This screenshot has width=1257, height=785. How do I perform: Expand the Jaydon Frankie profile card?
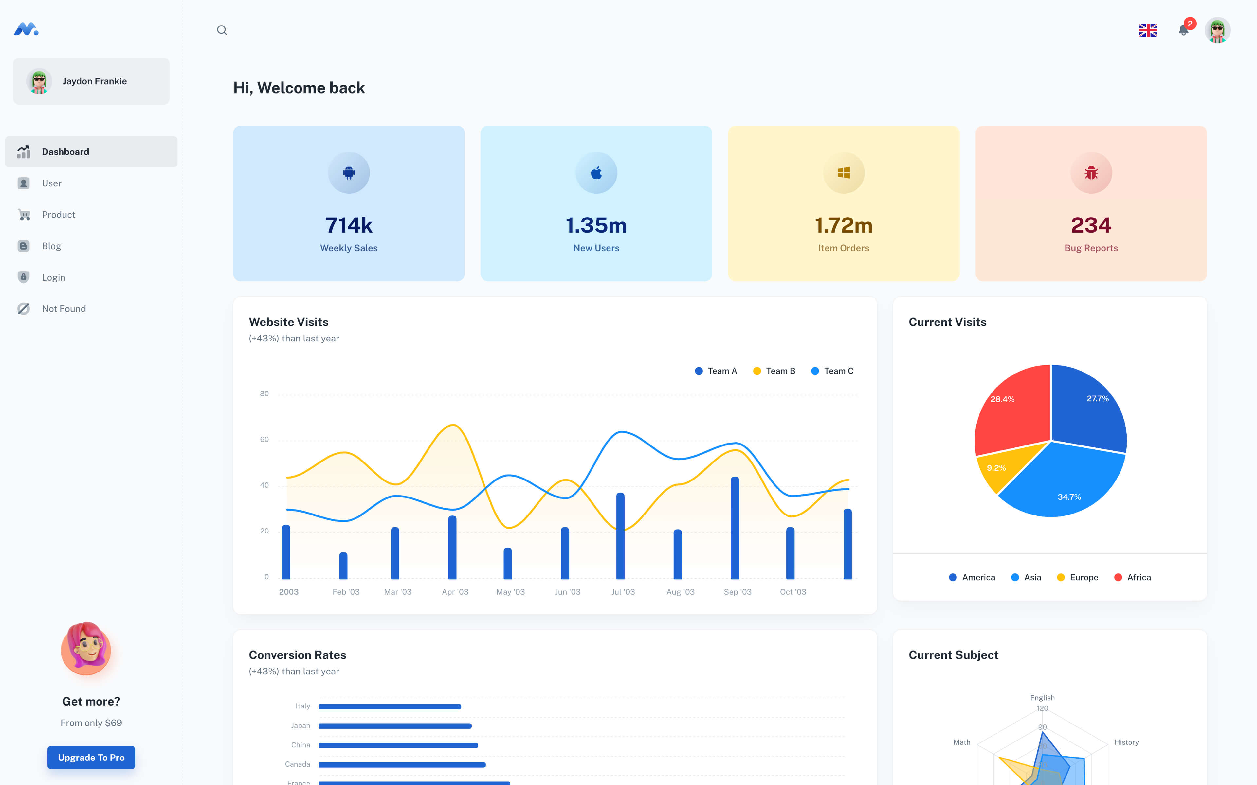91,81
